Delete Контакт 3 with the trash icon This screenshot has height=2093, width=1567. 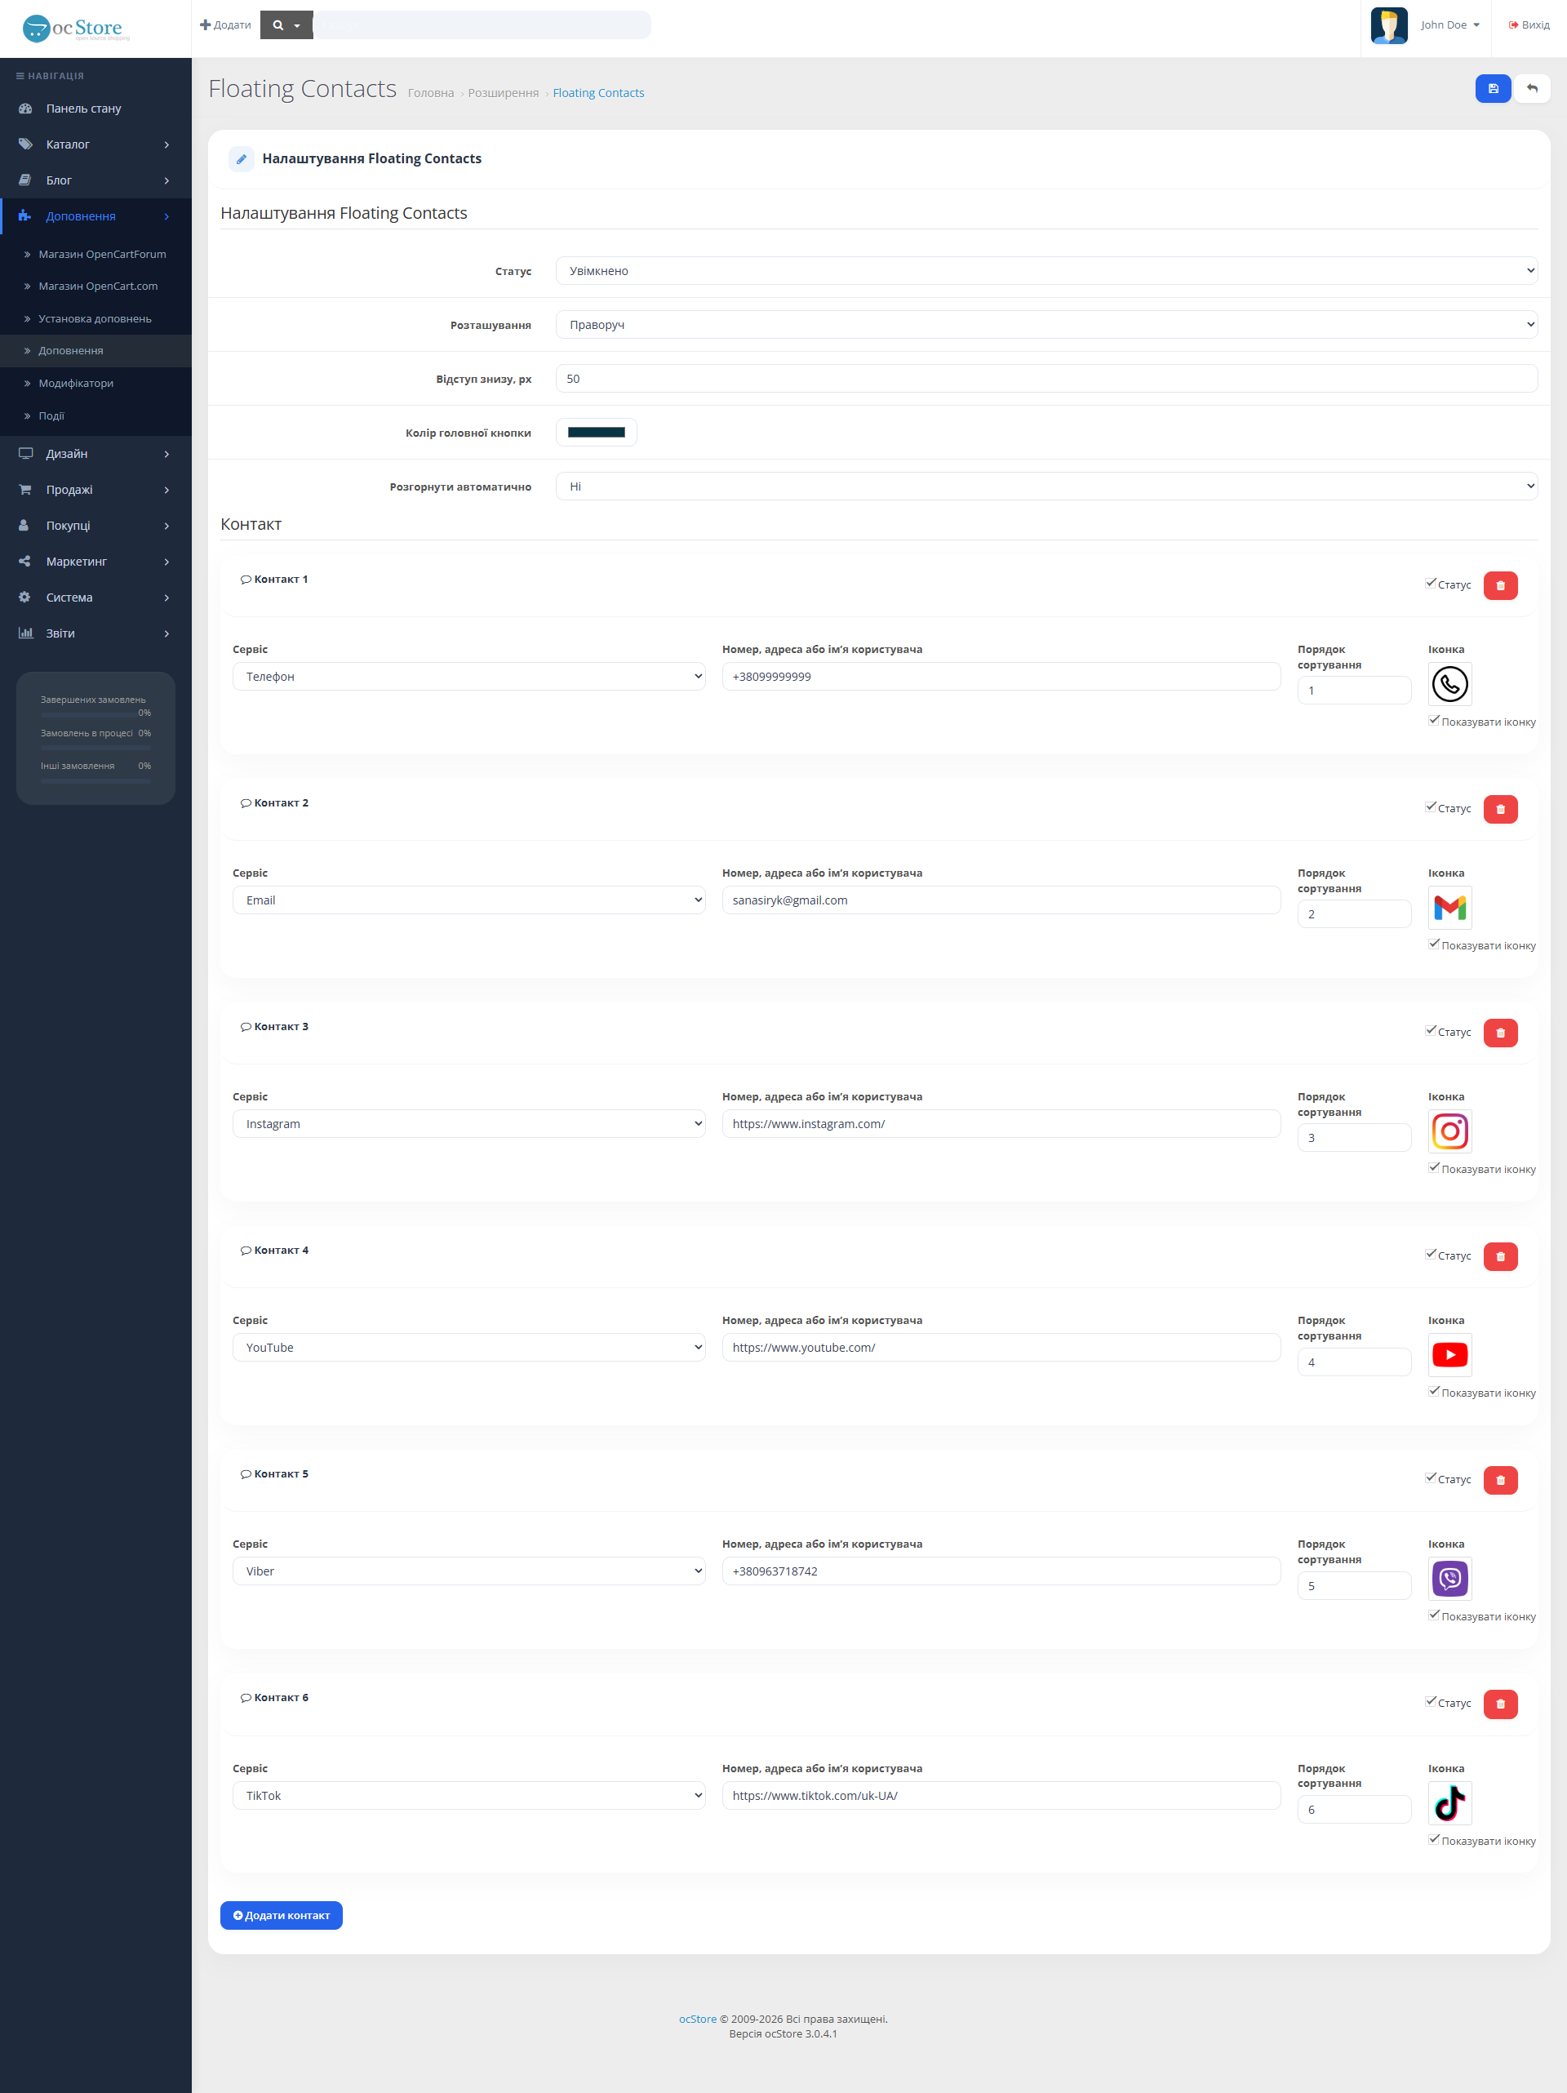pos(1500,1033)
